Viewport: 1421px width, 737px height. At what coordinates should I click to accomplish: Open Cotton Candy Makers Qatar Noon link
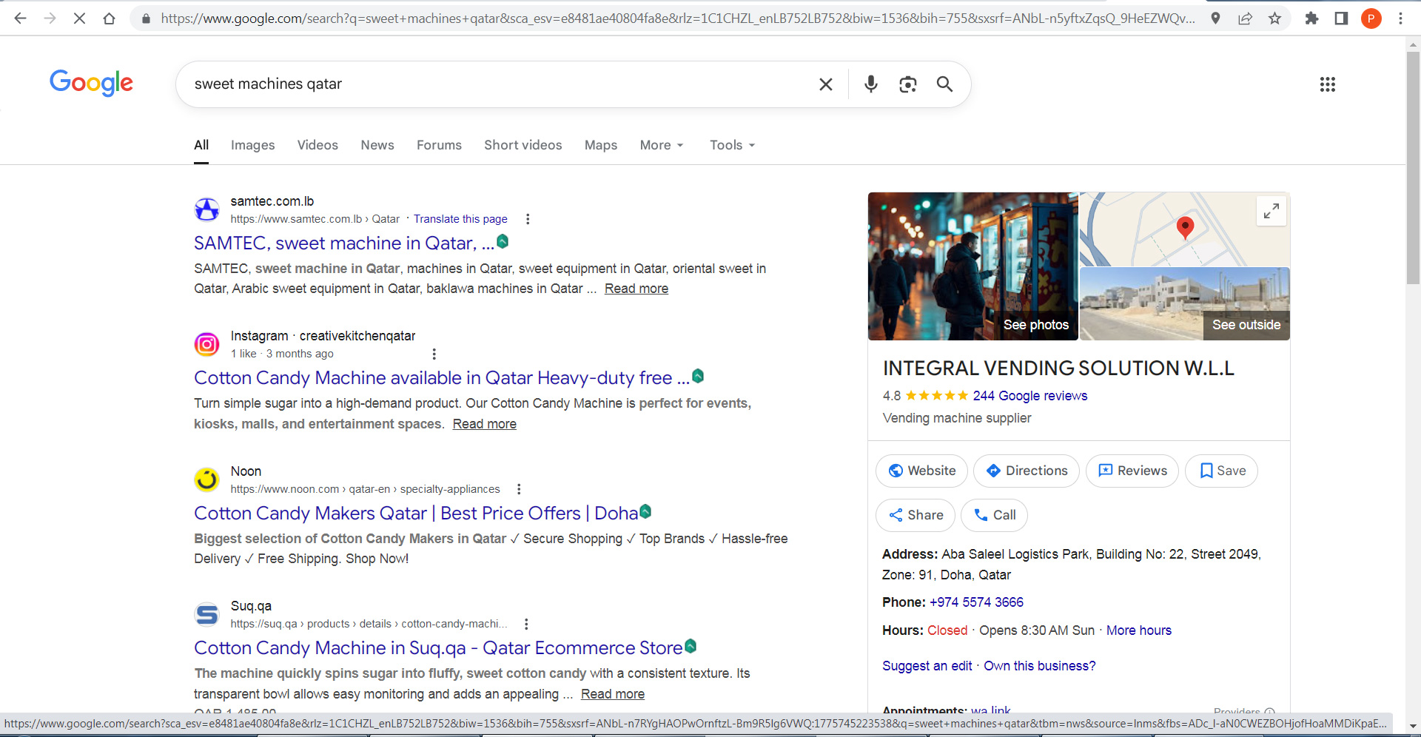(415, 513)
